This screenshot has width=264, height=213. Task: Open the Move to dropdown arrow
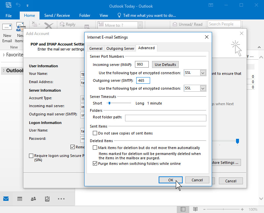pyautogui.click(x=140, y=25)
